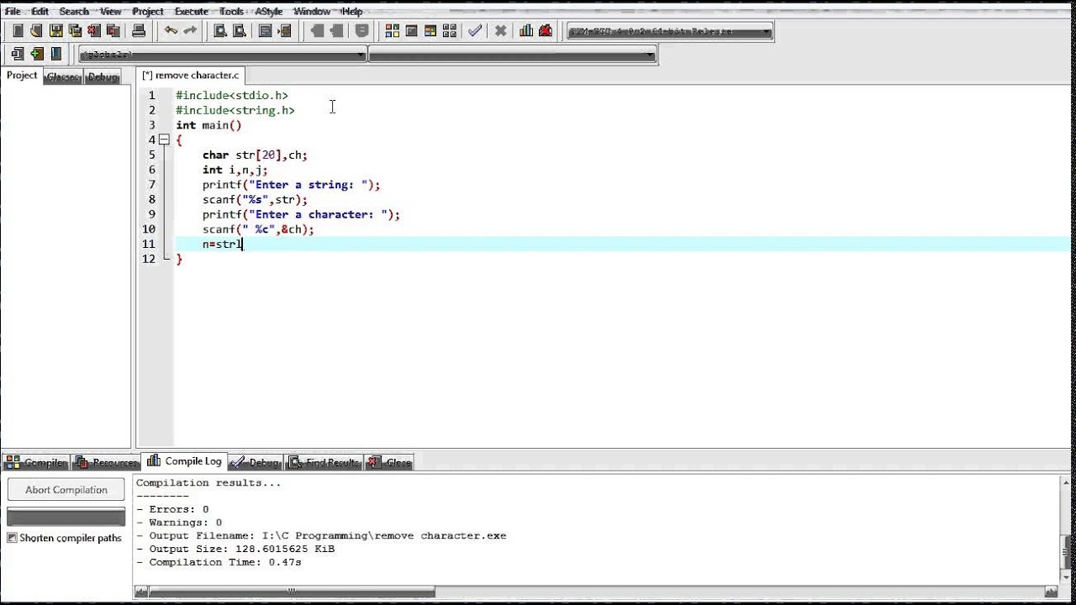Click the Warnings: 0 log line
The width and height of the screenshot is (1076, 605).
[179, 523]
